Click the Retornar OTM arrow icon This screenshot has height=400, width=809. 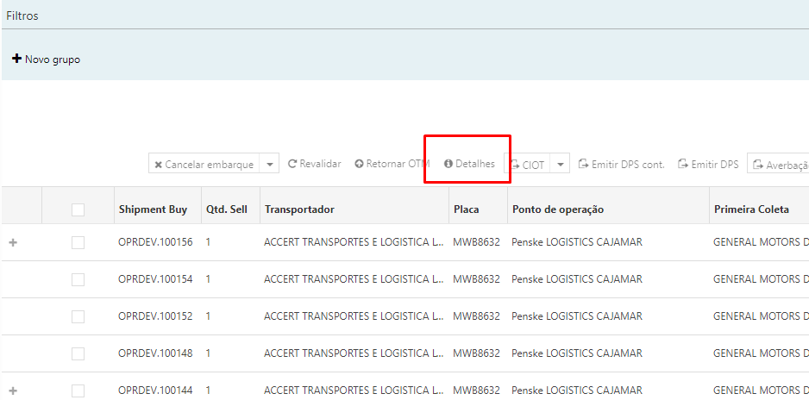(x=359, y=164)
